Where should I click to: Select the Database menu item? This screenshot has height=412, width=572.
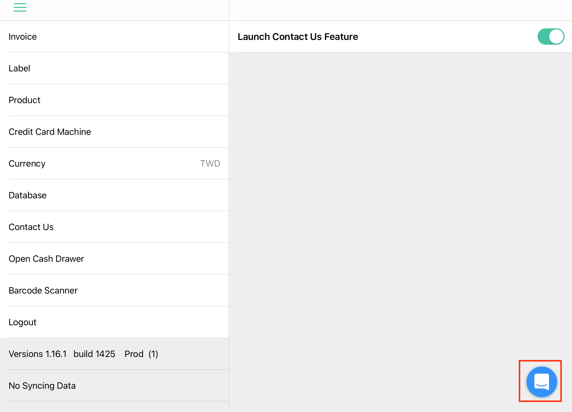[x=114, y=195]
